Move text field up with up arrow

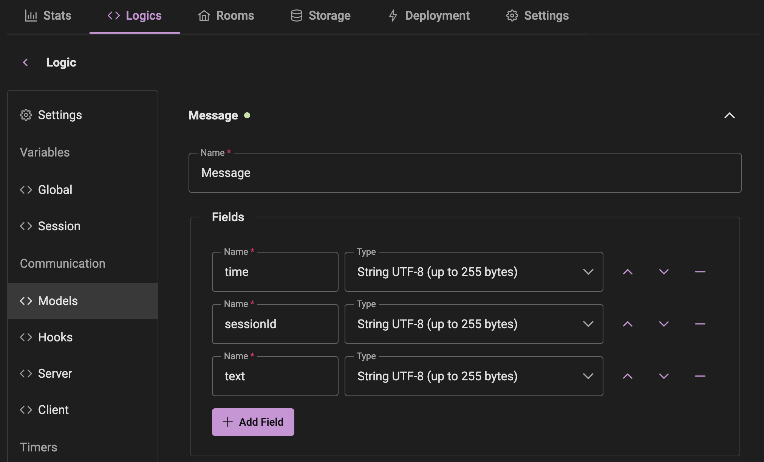628,376
